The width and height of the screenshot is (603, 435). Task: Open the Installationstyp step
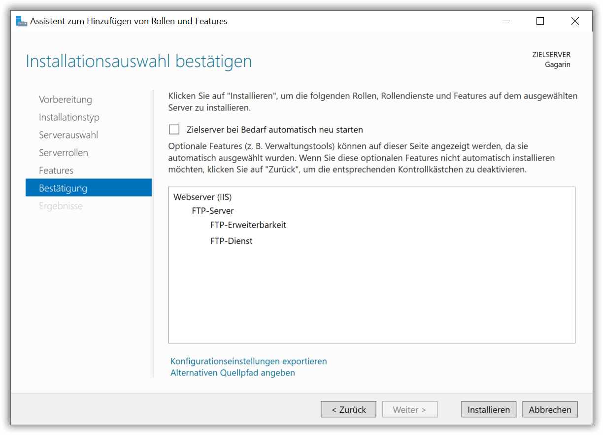pyautogui.click(x=69, y=117)
